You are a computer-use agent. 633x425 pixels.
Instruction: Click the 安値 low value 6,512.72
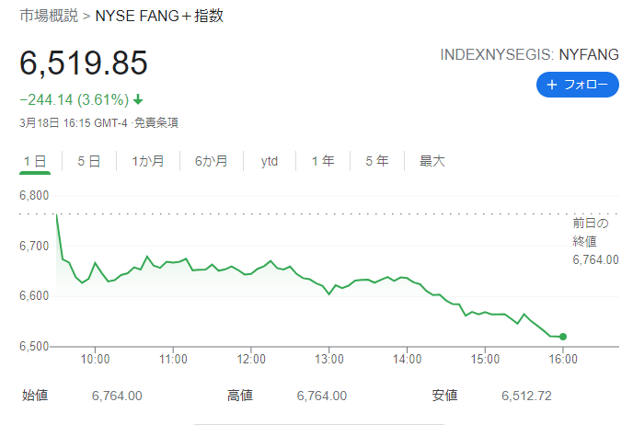point(526,396)
